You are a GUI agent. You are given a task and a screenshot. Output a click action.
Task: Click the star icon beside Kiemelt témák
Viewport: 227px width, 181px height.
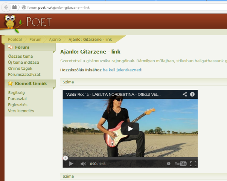pos(10,83)
